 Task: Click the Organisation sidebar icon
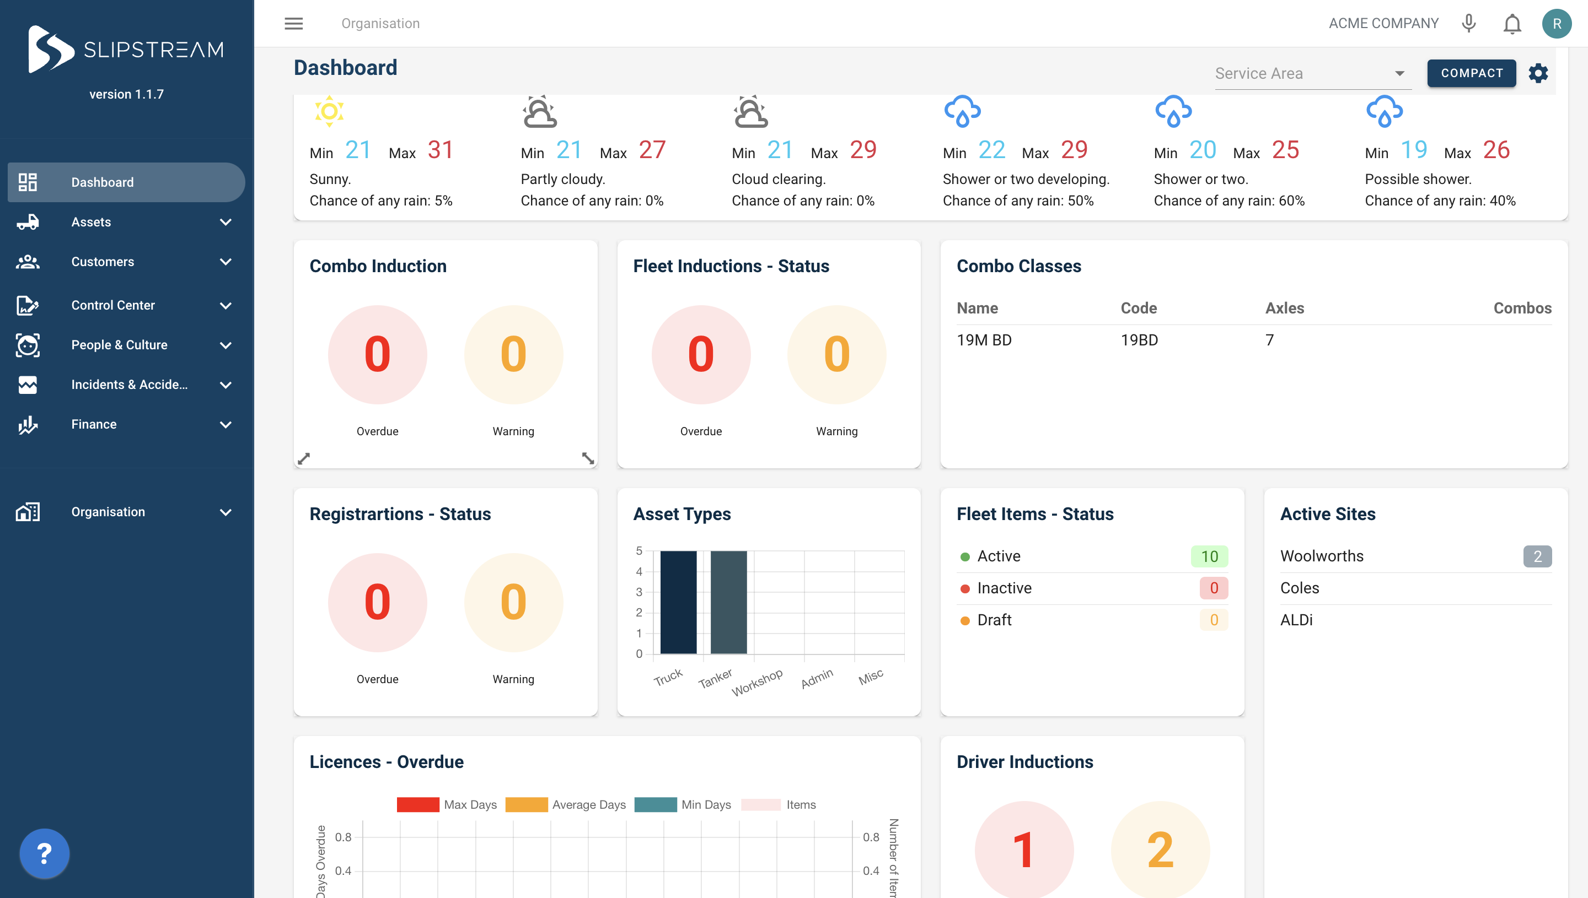click(27, 511)
